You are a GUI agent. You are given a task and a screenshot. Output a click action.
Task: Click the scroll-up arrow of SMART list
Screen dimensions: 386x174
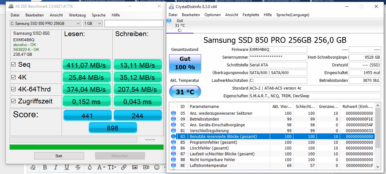[x=378, y=106]
